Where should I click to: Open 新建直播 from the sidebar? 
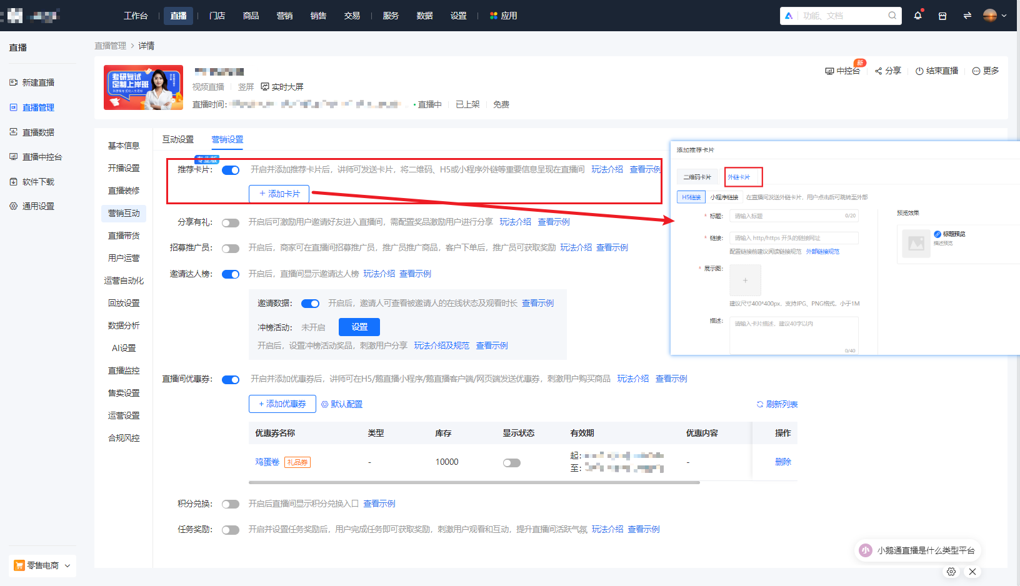point(37,82)
